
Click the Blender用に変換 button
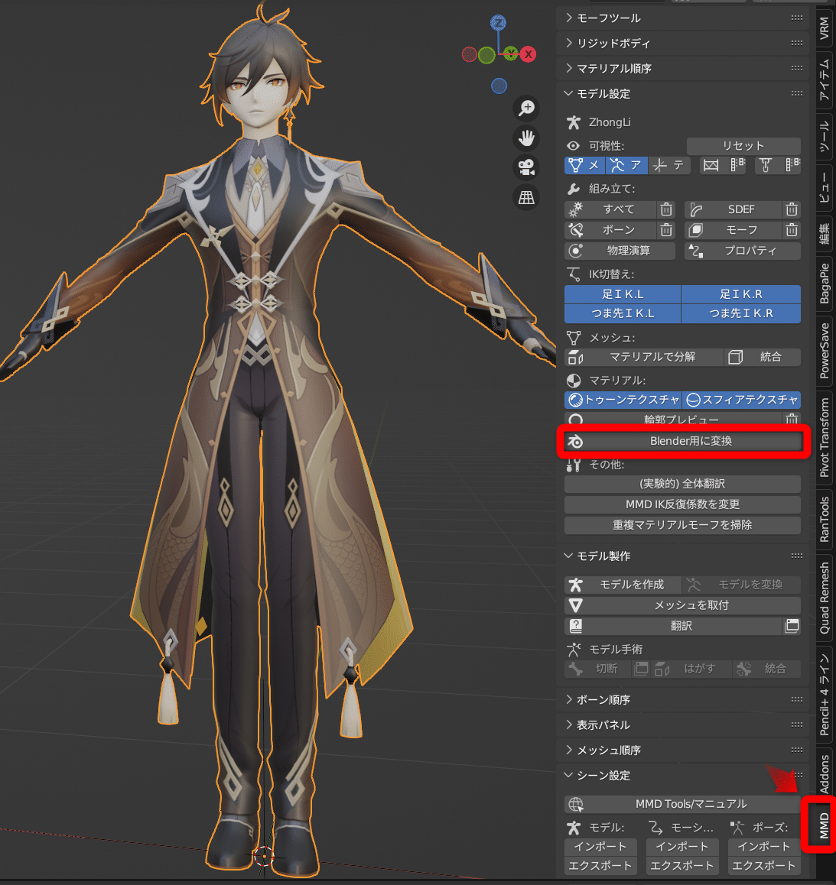[x=683, y=441]
